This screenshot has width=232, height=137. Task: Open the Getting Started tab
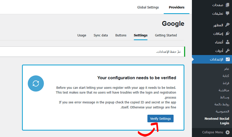coord(166,35)
